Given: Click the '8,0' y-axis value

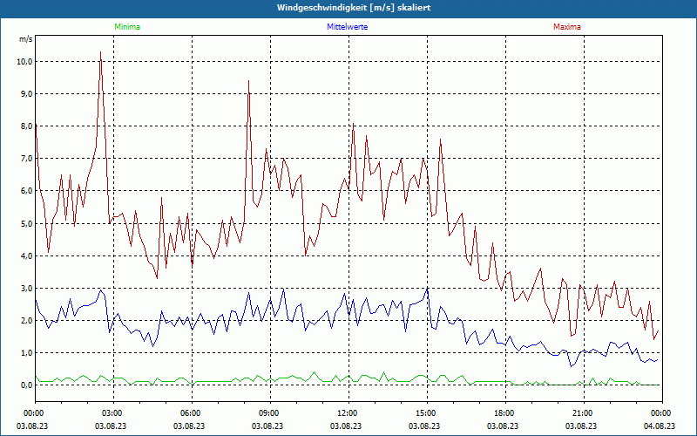Looking at the screenshot, I should pos(26,126).
